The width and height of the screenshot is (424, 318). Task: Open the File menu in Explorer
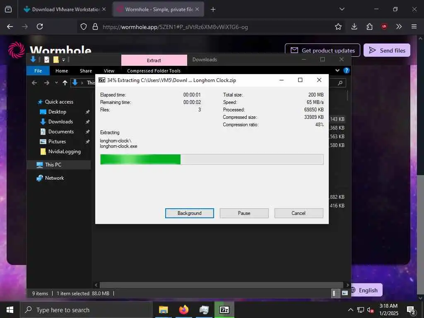point(38,71)
